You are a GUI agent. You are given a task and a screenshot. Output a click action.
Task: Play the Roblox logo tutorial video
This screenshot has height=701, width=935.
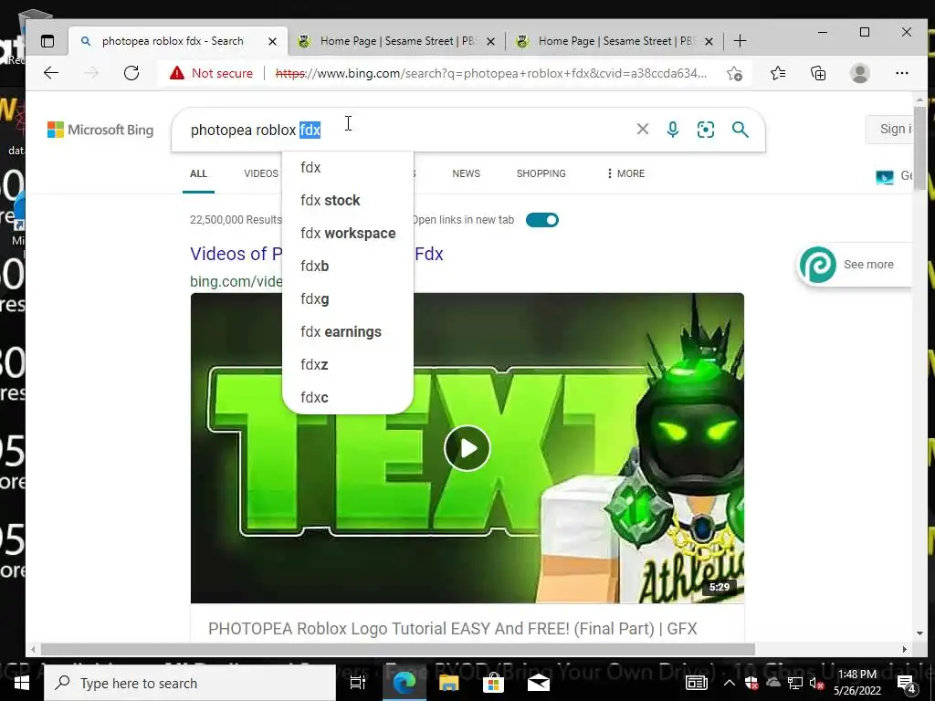[467, 448]
